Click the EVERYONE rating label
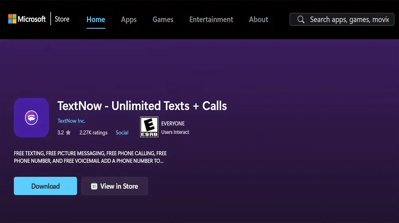Viewport: 399px width, 223px height. pos(173,124)
